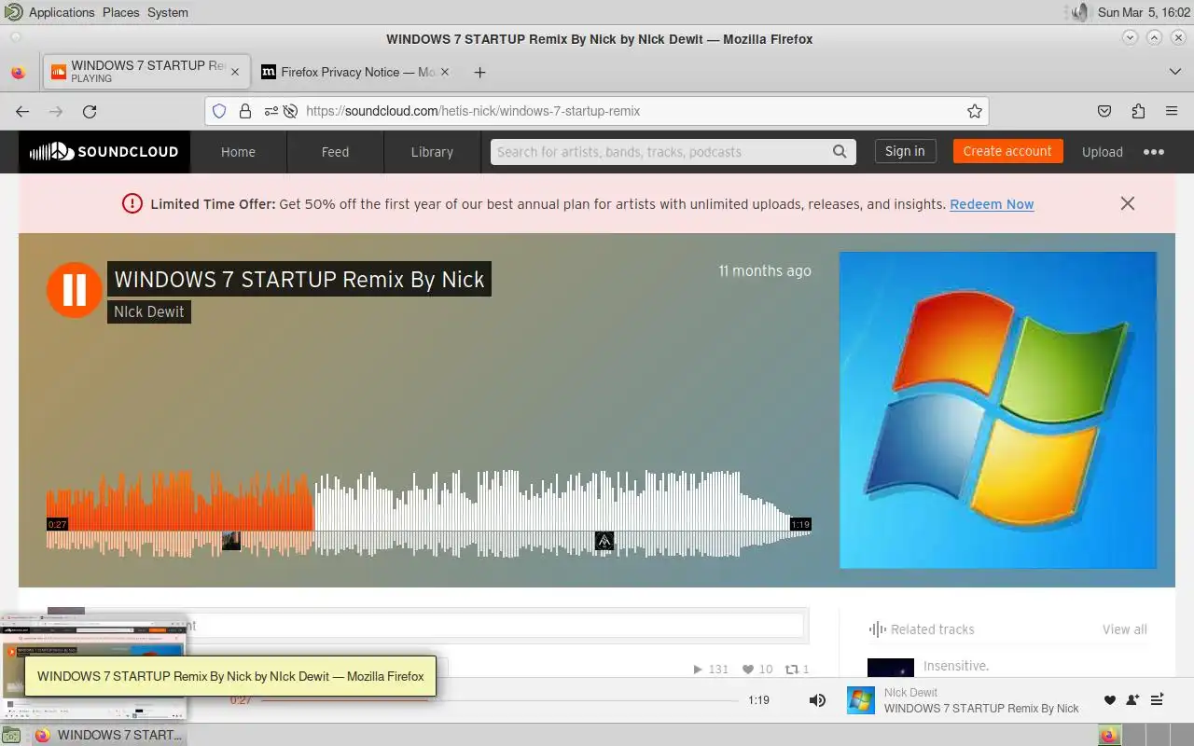Click the Upload link
Screen dimensions: 1194x746
click(x=1103, y=152)
